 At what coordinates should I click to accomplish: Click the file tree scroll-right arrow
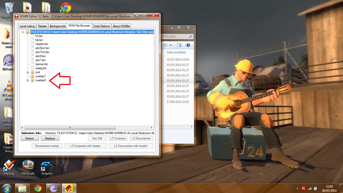152,128
